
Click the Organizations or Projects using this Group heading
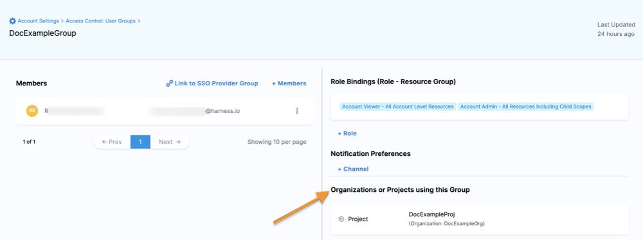[400, 190]
